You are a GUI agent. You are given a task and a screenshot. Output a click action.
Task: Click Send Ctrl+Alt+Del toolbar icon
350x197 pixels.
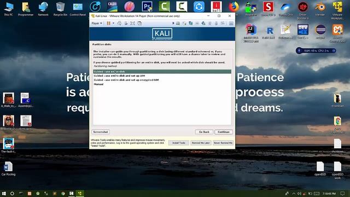coord(119,23)
